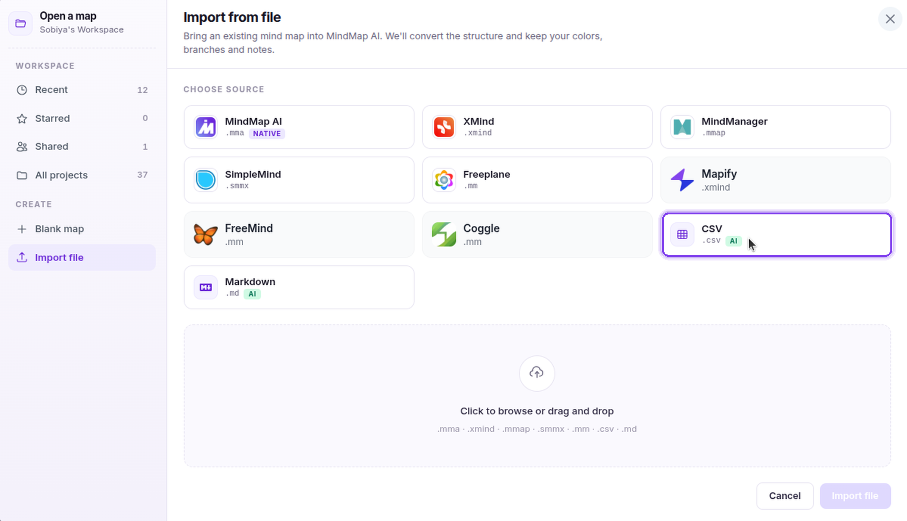Click the CSV table grid icon
The image size is (907, 521).
682,234
